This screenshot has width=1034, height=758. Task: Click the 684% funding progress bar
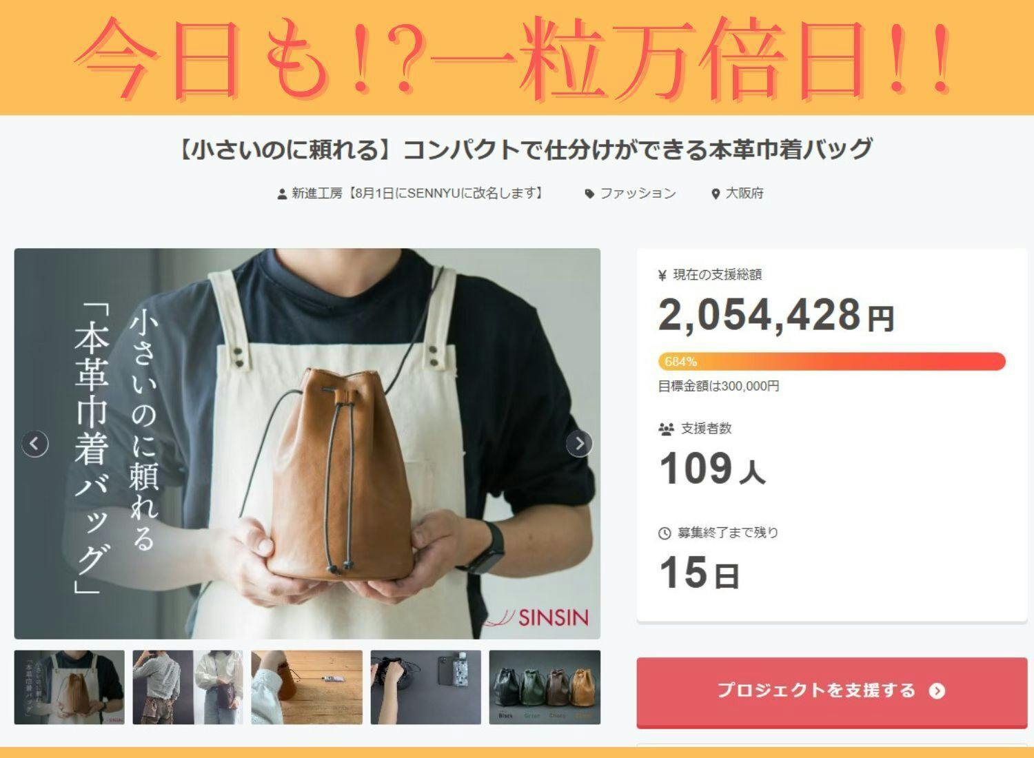pos(832,362)
